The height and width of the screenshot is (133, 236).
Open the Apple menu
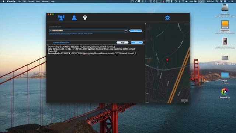click(x=3, y=1)
